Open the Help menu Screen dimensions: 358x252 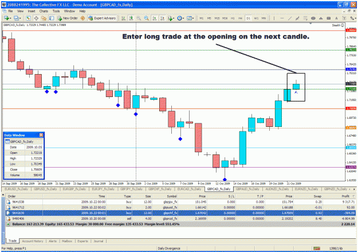[82, 11]
